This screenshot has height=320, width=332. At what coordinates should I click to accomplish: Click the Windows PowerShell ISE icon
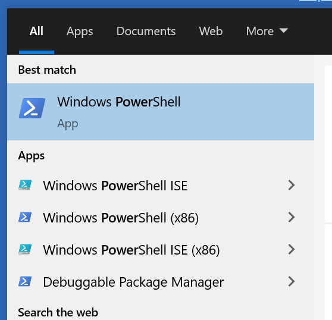pyautogui.click(x=25, y=185)
